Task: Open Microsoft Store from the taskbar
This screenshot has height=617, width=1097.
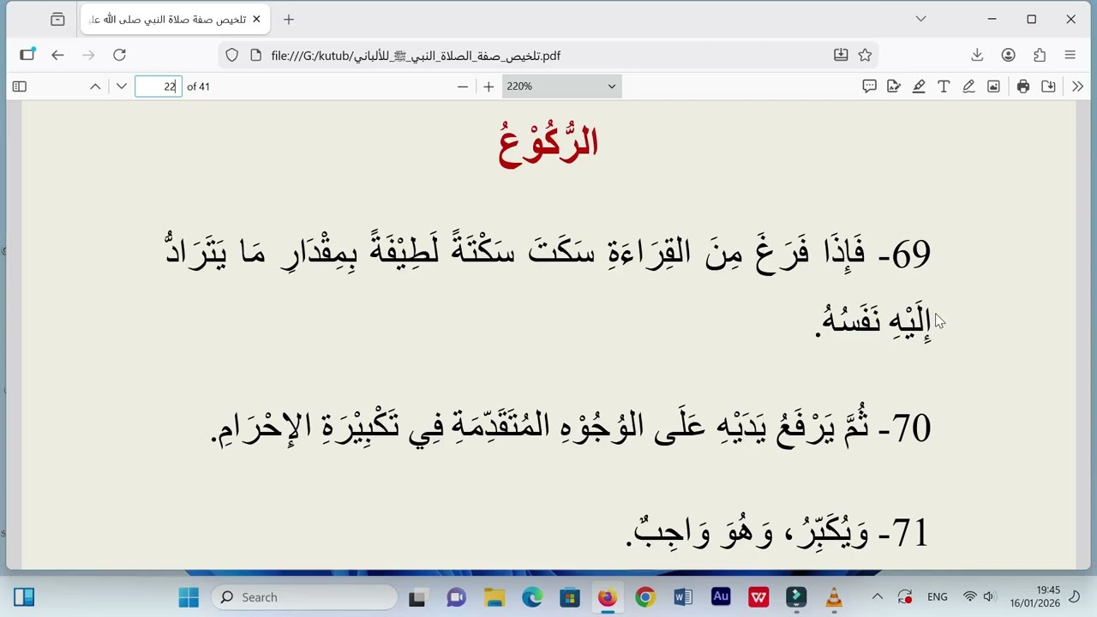Action: 570,597
